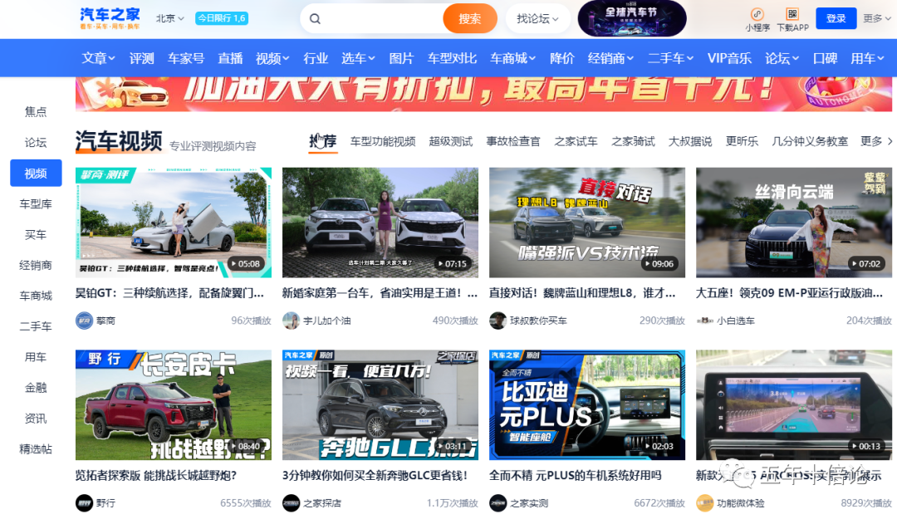
Task: Expand the 二手车 navigation dropdown
Action: (x=670, y=58)
